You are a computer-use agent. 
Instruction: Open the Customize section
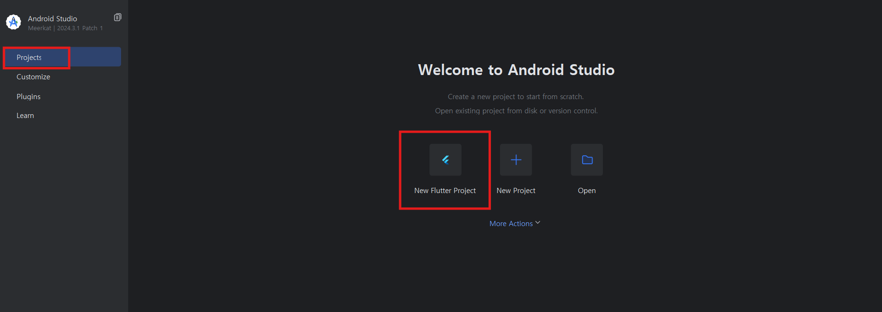33,77
